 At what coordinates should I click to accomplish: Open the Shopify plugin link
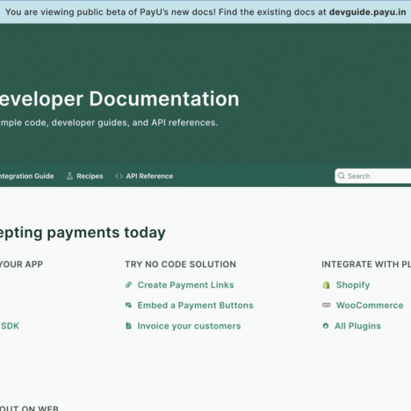pyautogui.click(x=353, y=285)
